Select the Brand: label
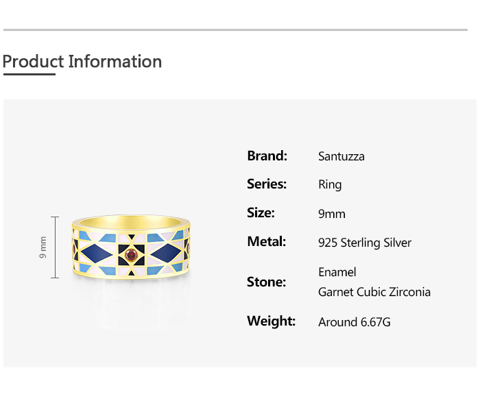 pos(267,156)
